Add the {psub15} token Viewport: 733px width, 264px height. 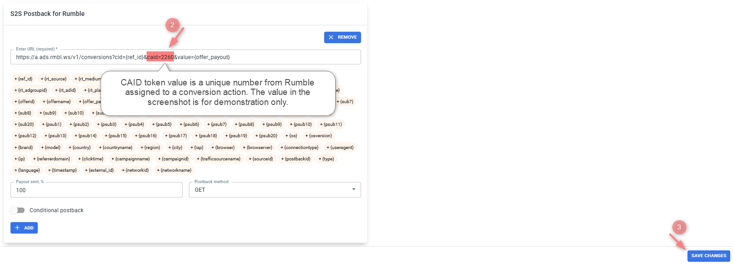tap(116, 136)
